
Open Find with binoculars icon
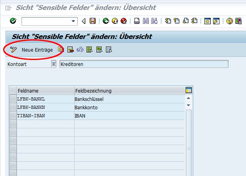pos(146,21)
